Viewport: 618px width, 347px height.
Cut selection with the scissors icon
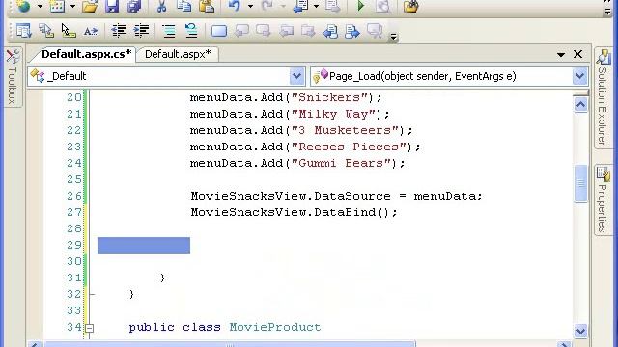pos(161,7)
